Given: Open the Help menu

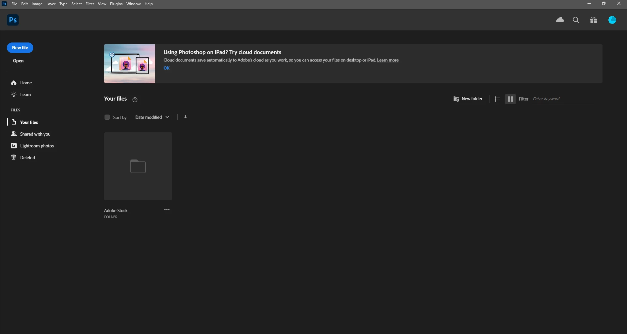Looking at the screenshot, I should click(149, 4).
